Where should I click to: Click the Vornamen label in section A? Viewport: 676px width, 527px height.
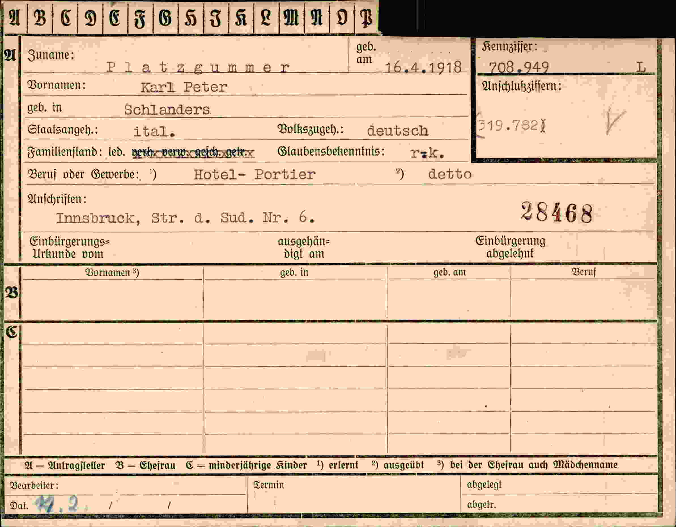coord(57,85)
